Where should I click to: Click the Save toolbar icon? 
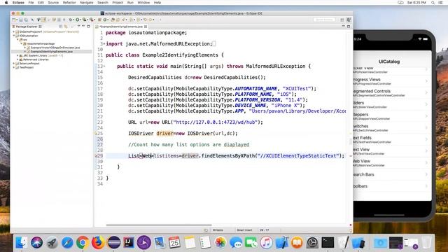point(21,20)
